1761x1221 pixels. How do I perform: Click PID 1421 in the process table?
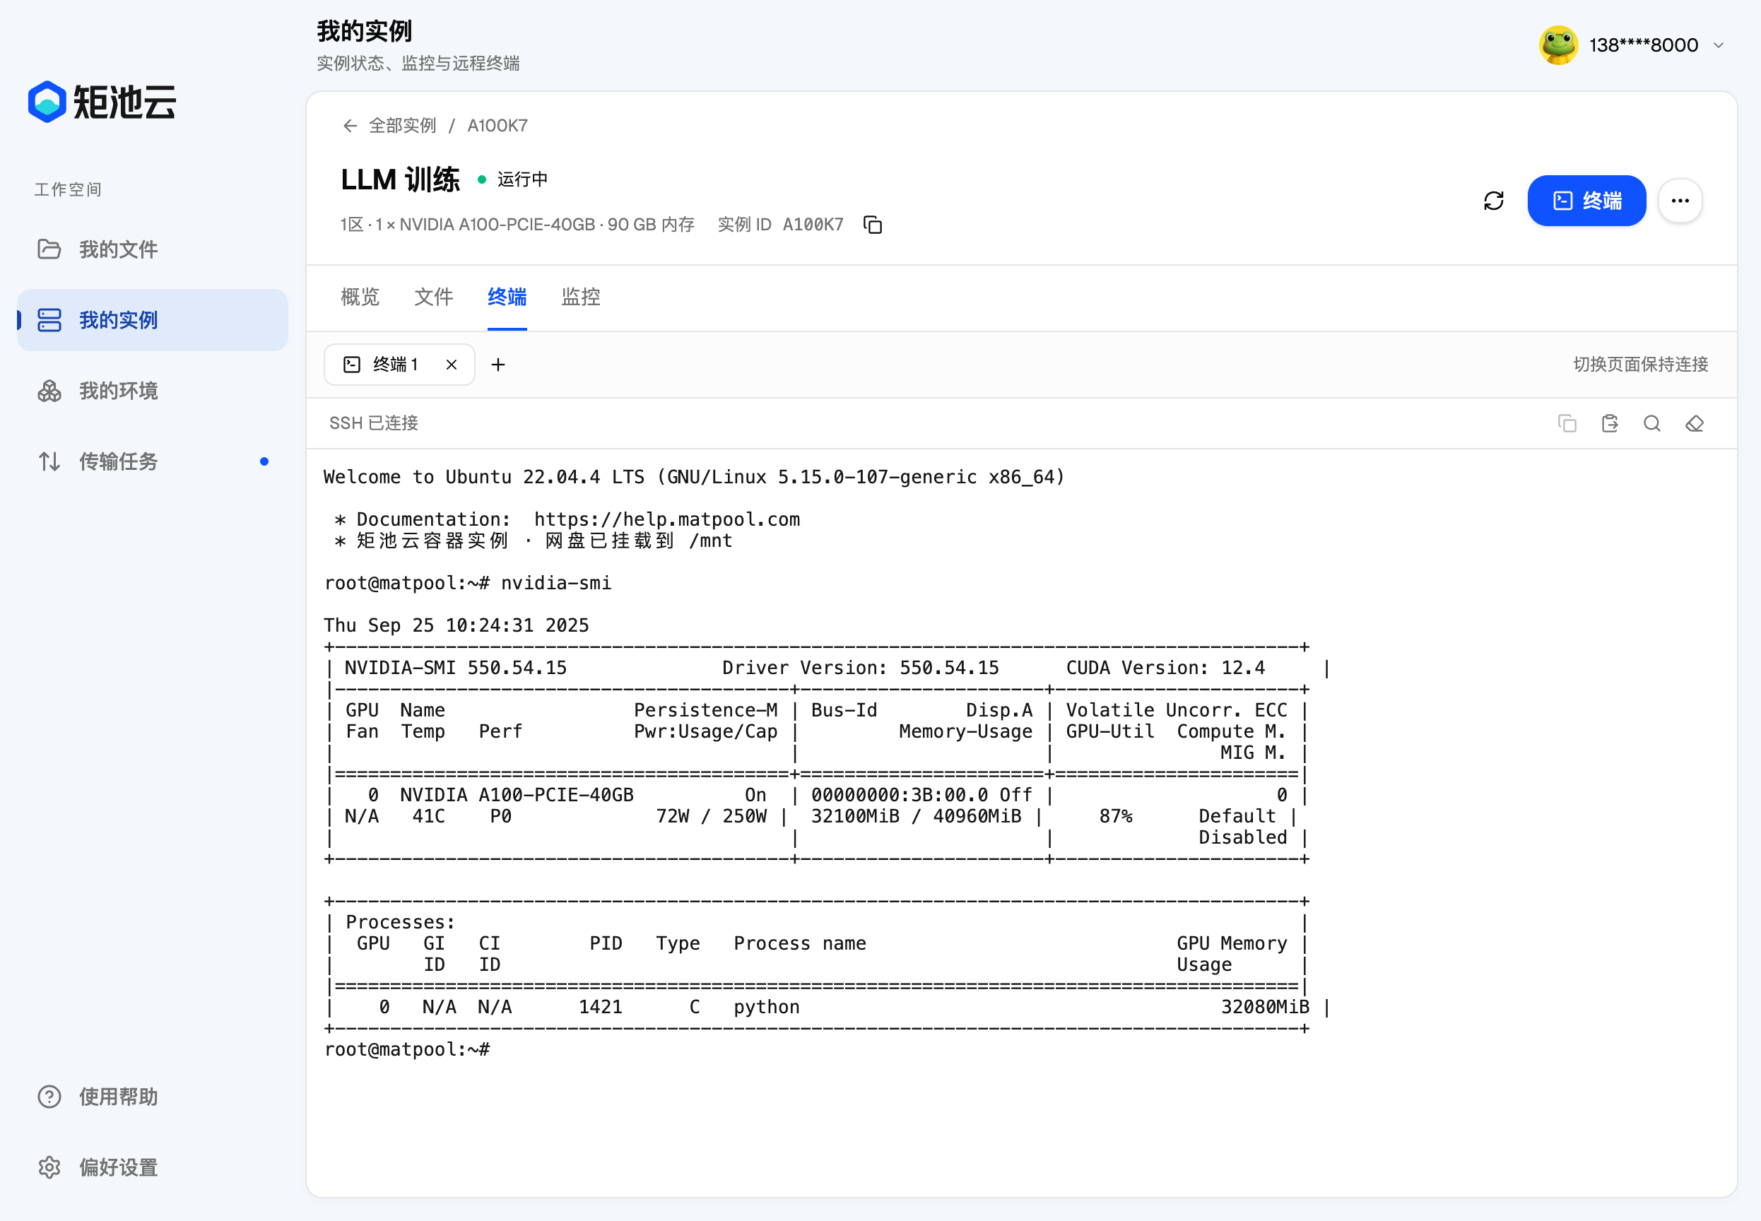click(600, 1007)
